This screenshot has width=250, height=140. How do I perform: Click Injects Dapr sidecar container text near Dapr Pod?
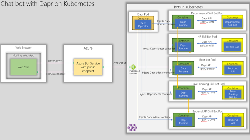click(166, 22)
